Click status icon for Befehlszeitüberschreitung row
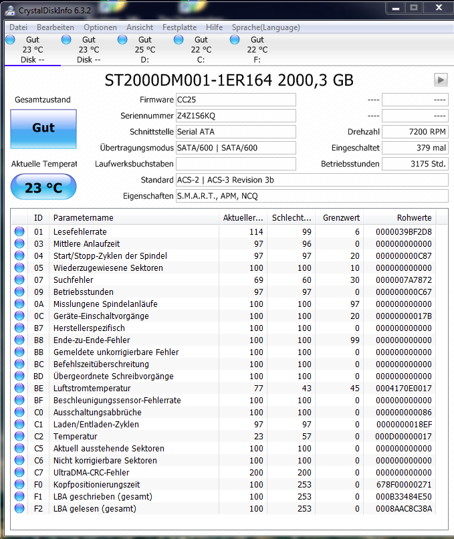Screen dimensions: 454x539 [19, 364]
